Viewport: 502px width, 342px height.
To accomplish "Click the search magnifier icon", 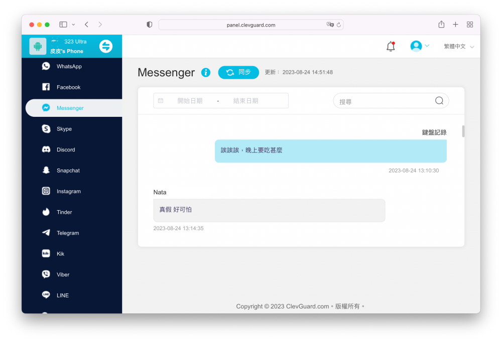I will (439, 101).
